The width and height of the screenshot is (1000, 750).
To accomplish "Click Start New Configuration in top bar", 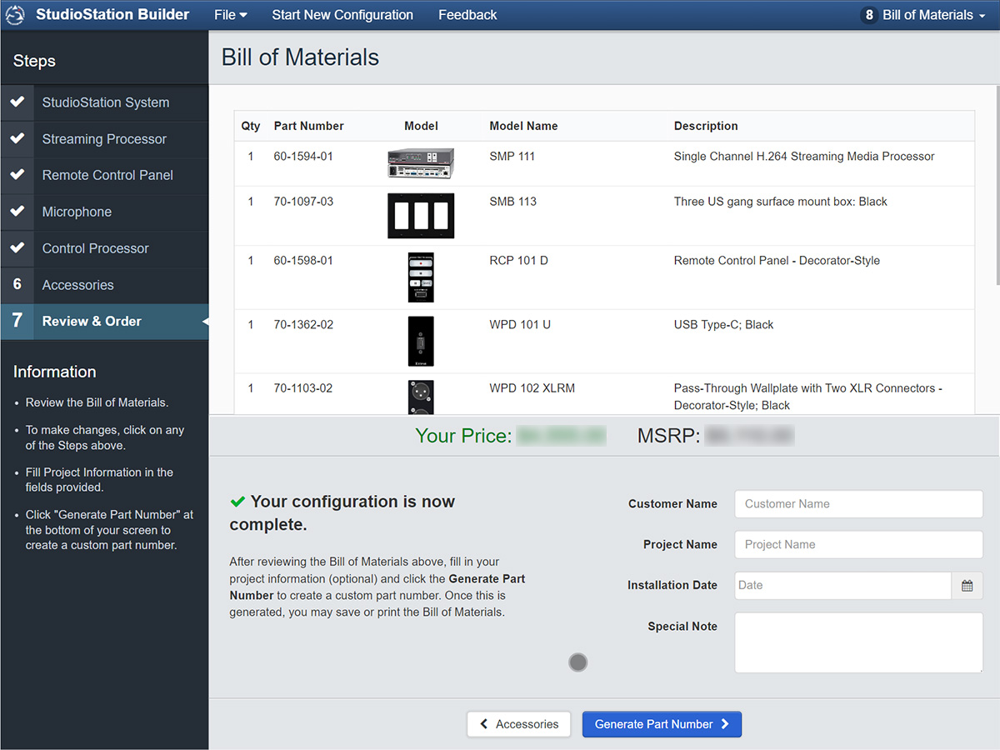I will pyautogui.click(x=342, y=15).
